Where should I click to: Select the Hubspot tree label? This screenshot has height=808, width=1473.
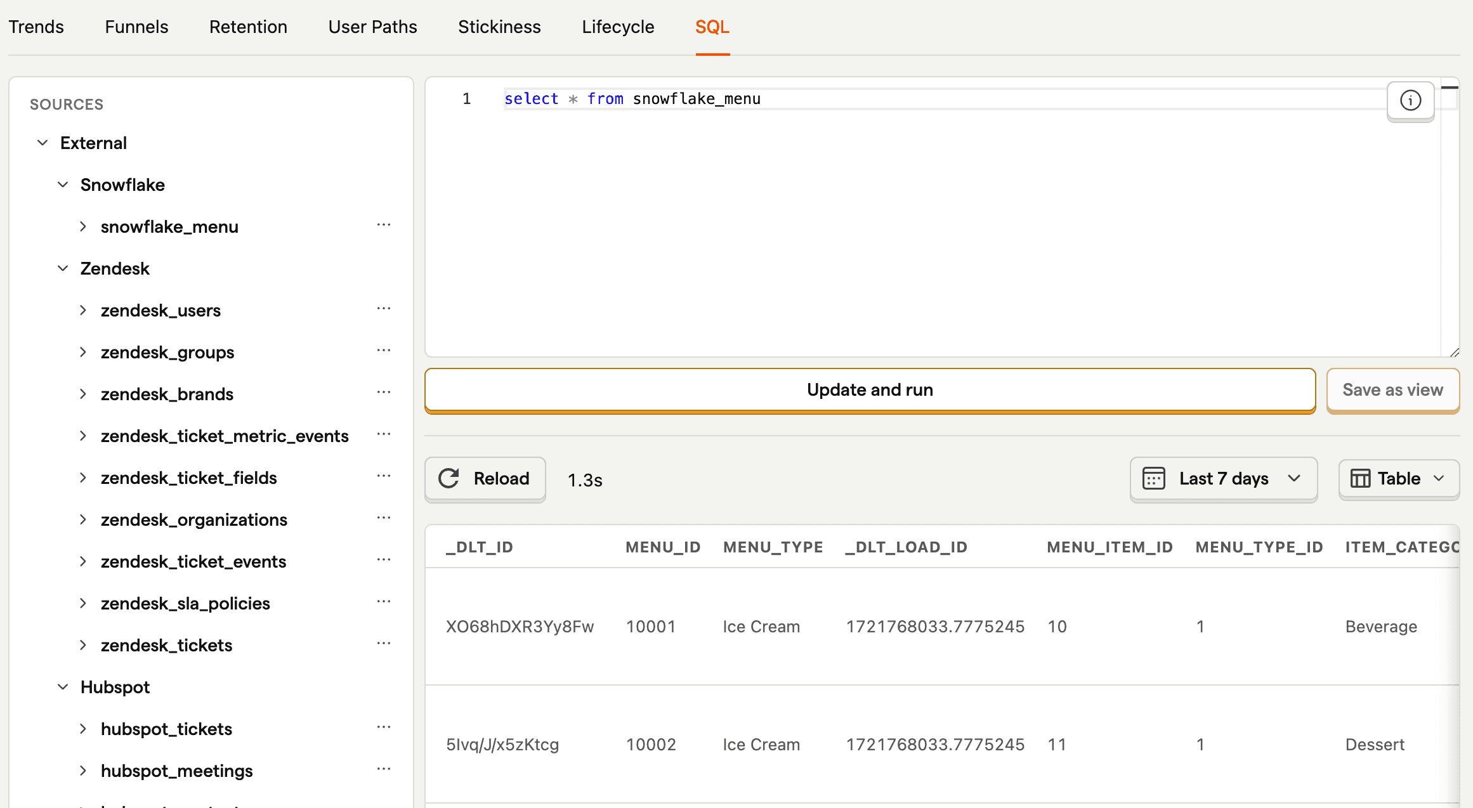(115, 687)
